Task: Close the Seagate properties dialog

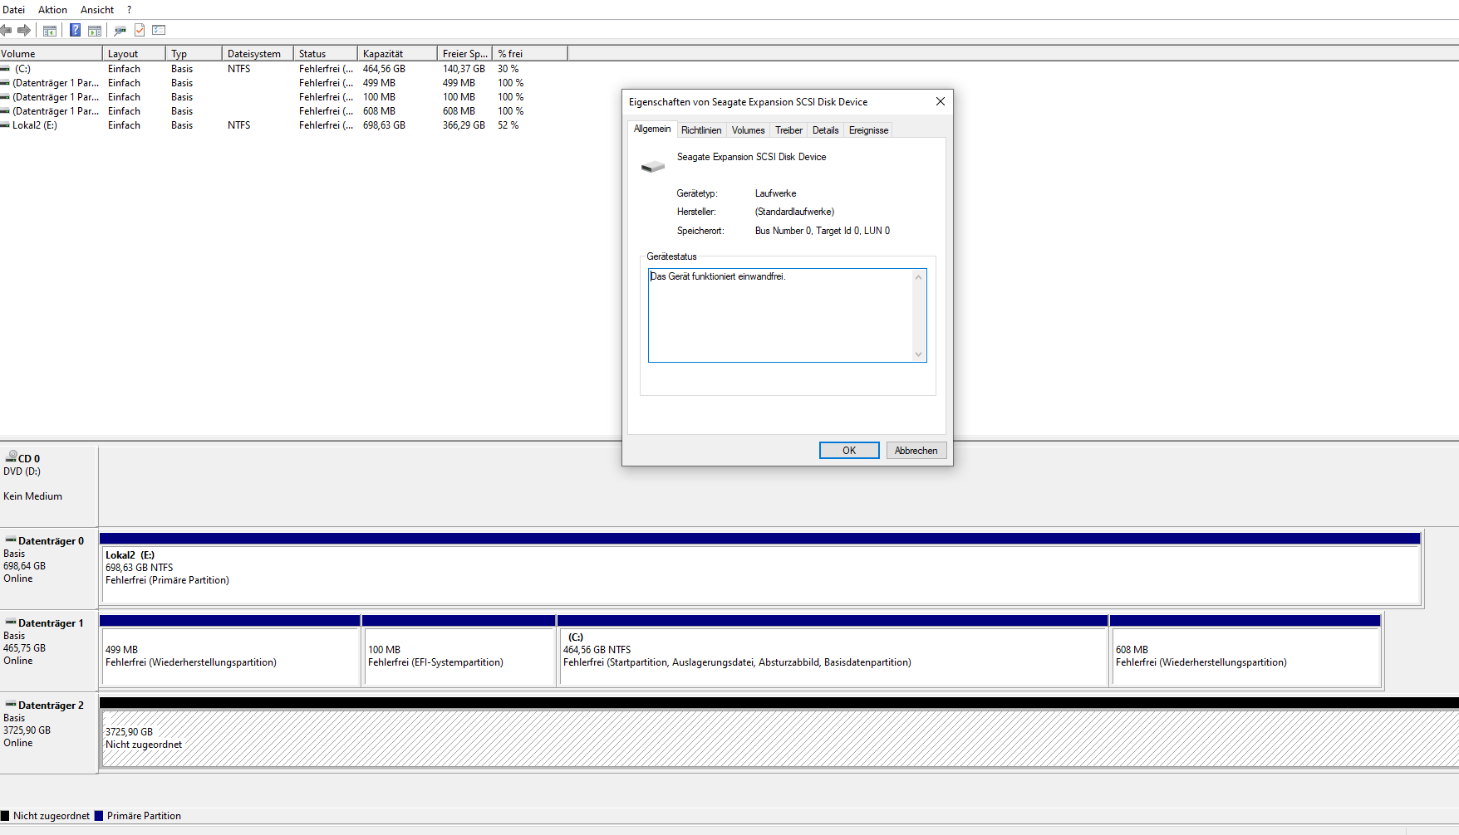Action: click(x=941, y=101)
